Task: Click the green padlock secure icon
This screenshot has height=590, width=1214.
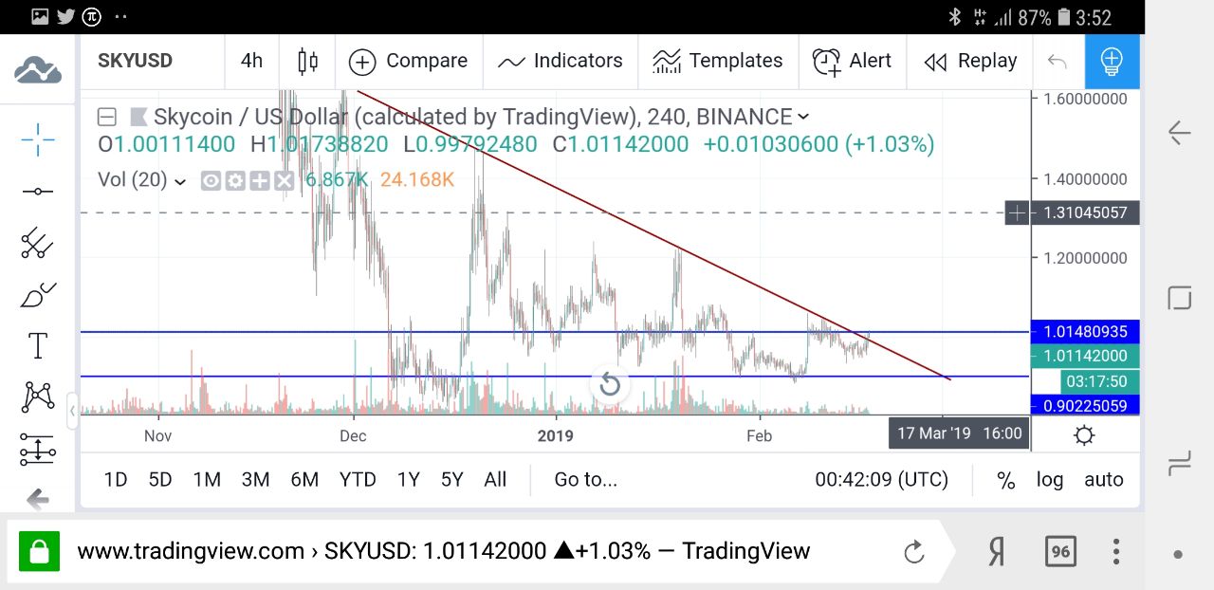Action: click(39, 551)
